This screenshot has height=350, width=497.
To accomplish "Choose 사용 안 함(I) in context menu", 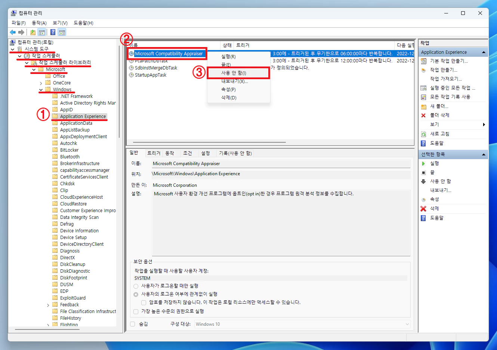I will coord(238,73).
